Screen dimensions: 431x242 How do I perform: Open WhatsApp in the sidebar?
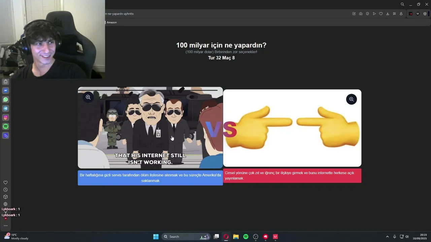point(5,99)
